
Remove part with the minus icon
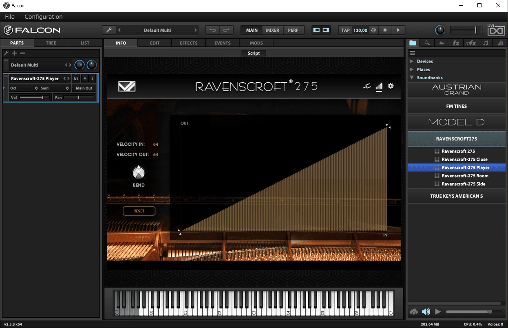[22, 53]
